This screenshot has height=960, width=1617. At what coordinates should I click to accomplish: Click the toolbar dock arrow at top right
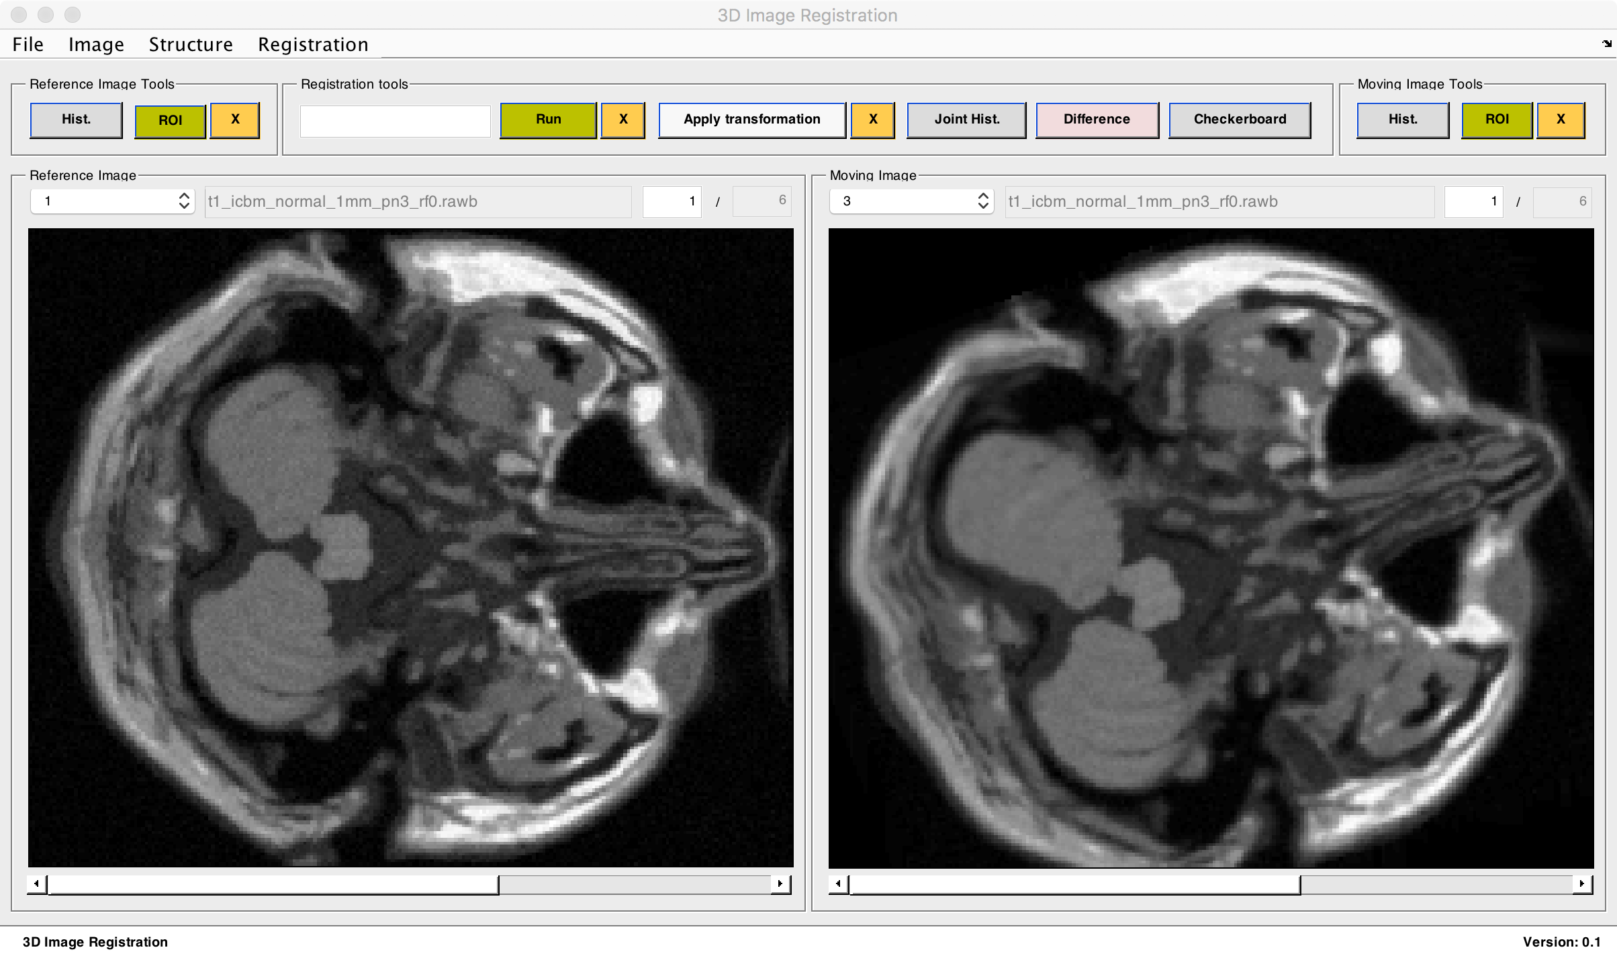click(1607, 44)
